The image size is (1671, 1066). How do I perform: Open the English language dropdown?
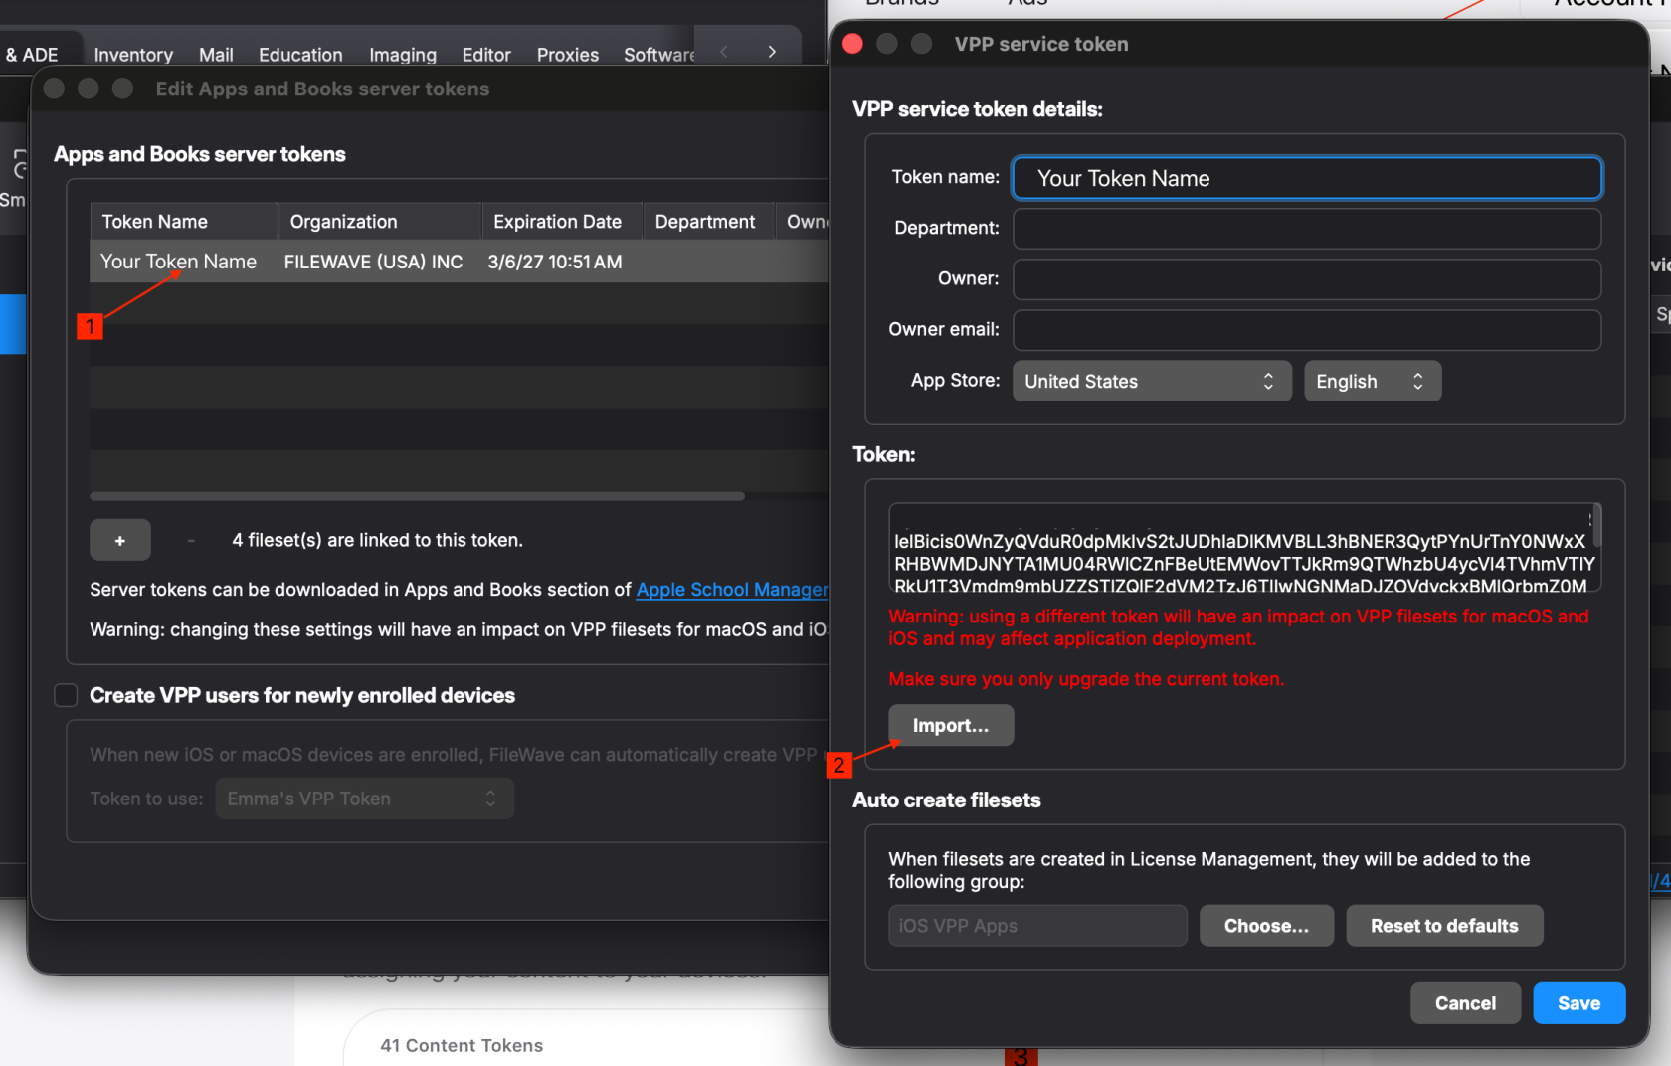point(1372,381)
